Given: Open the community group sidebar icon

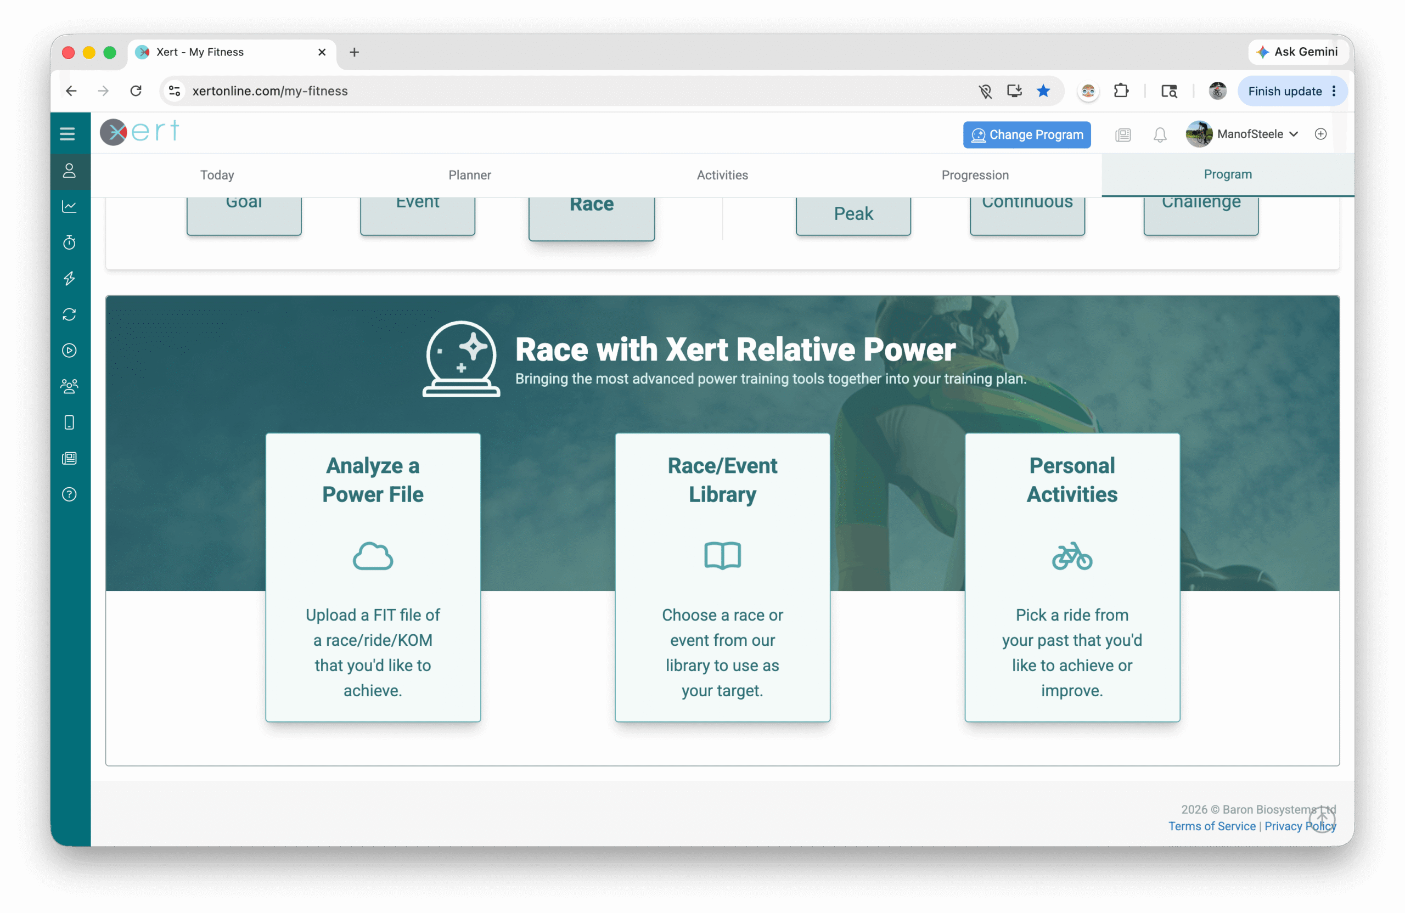Looking at the screenshot, I should coord(69,387).
